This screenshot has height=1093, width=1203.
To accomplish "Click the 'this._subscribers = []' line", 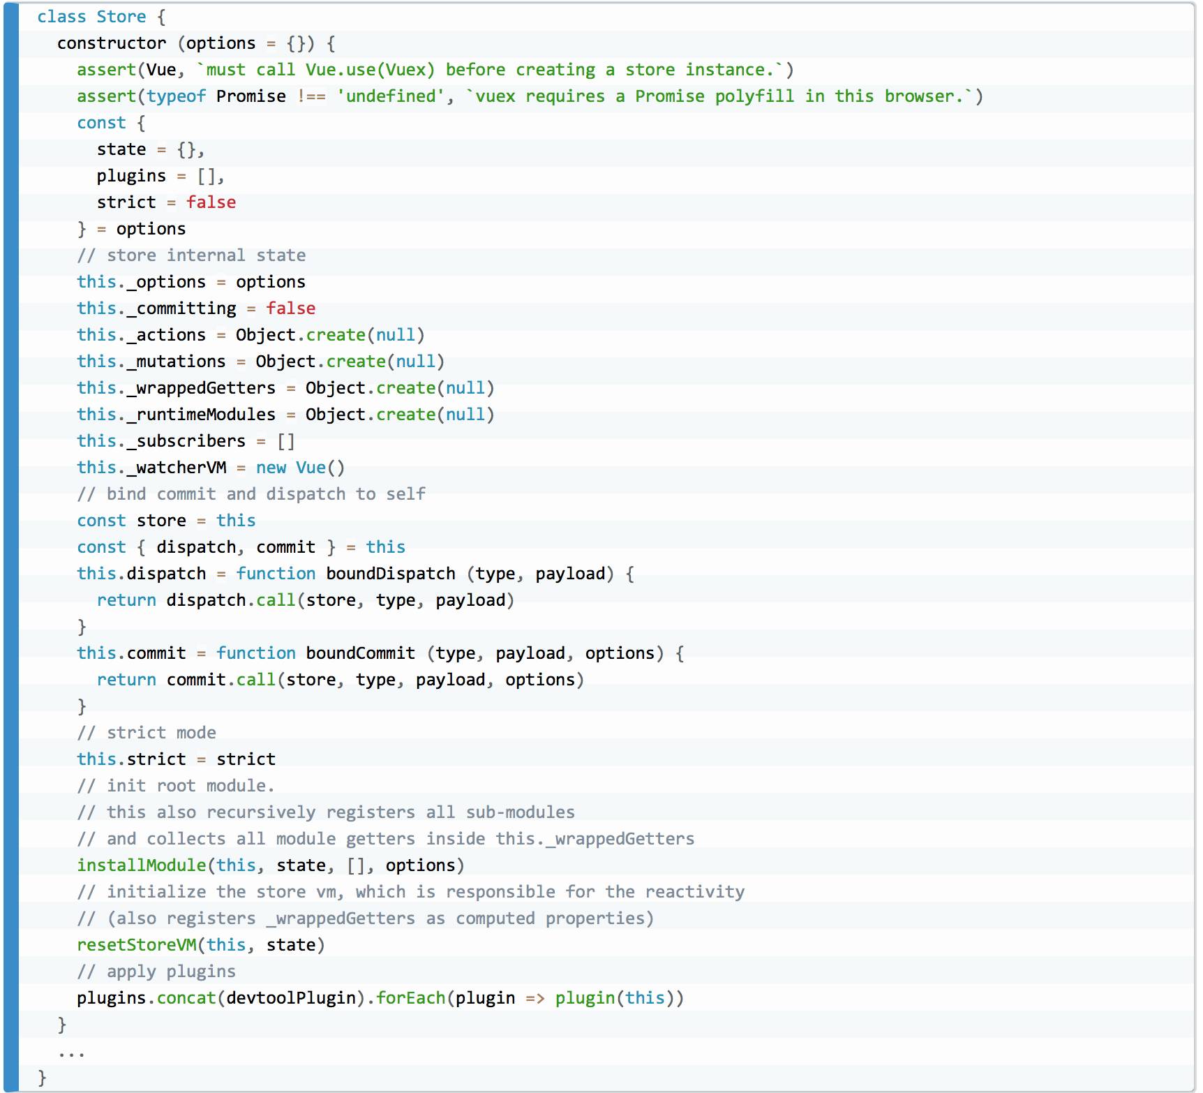I will point(186,441).
